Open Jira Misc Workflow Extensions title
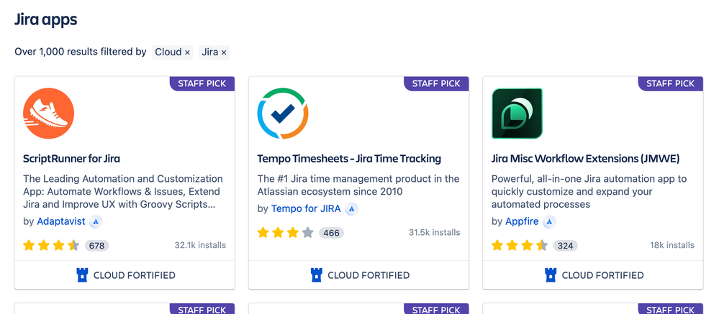 tap(586, 159)
